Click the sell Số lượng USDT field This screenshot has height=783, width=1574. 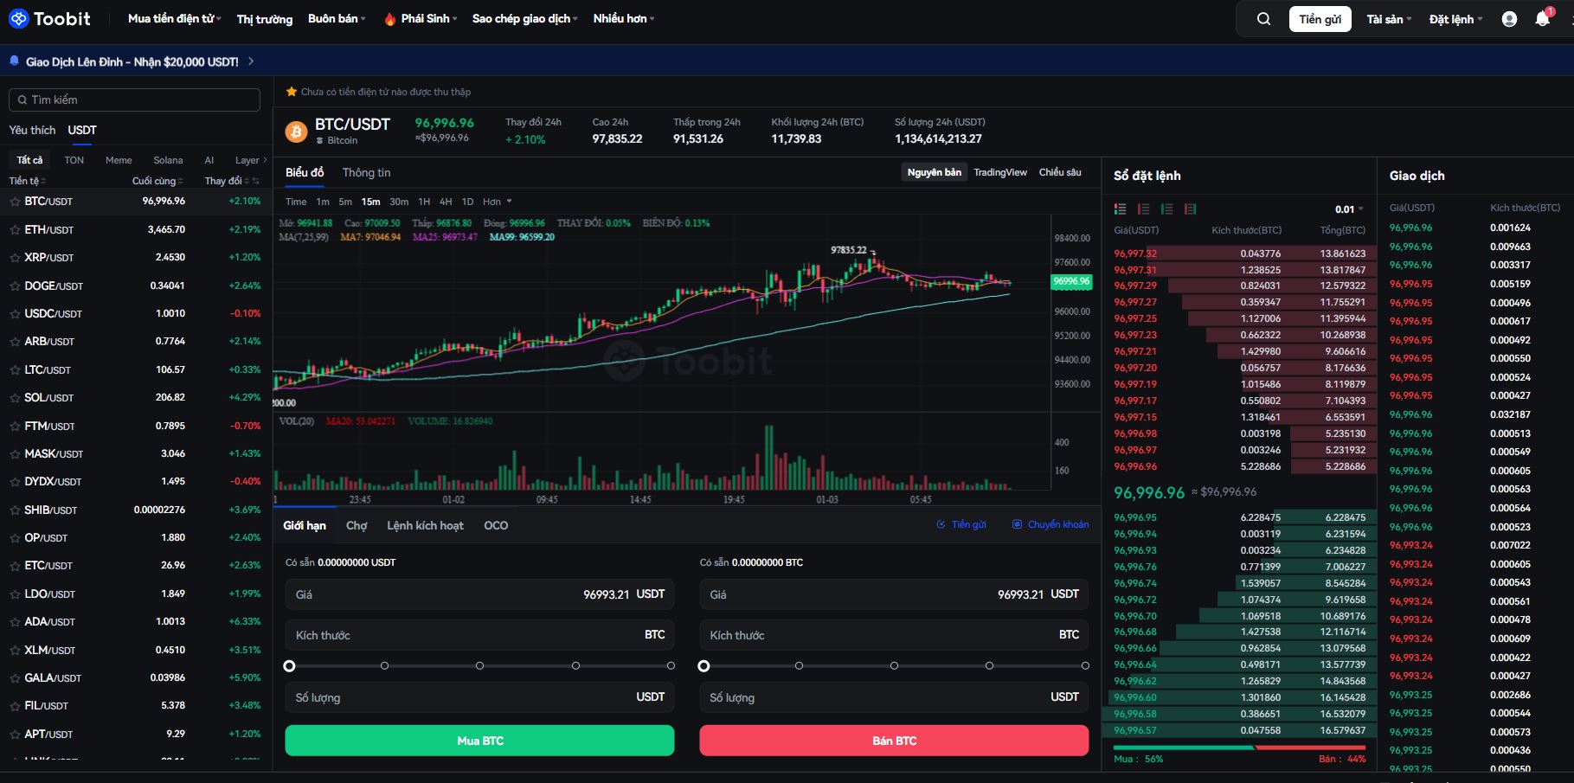[x=894, y=697]
